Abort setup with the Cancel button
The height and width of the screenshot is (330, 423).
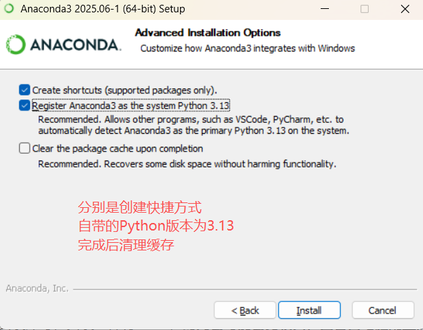(x=382, y=310)
